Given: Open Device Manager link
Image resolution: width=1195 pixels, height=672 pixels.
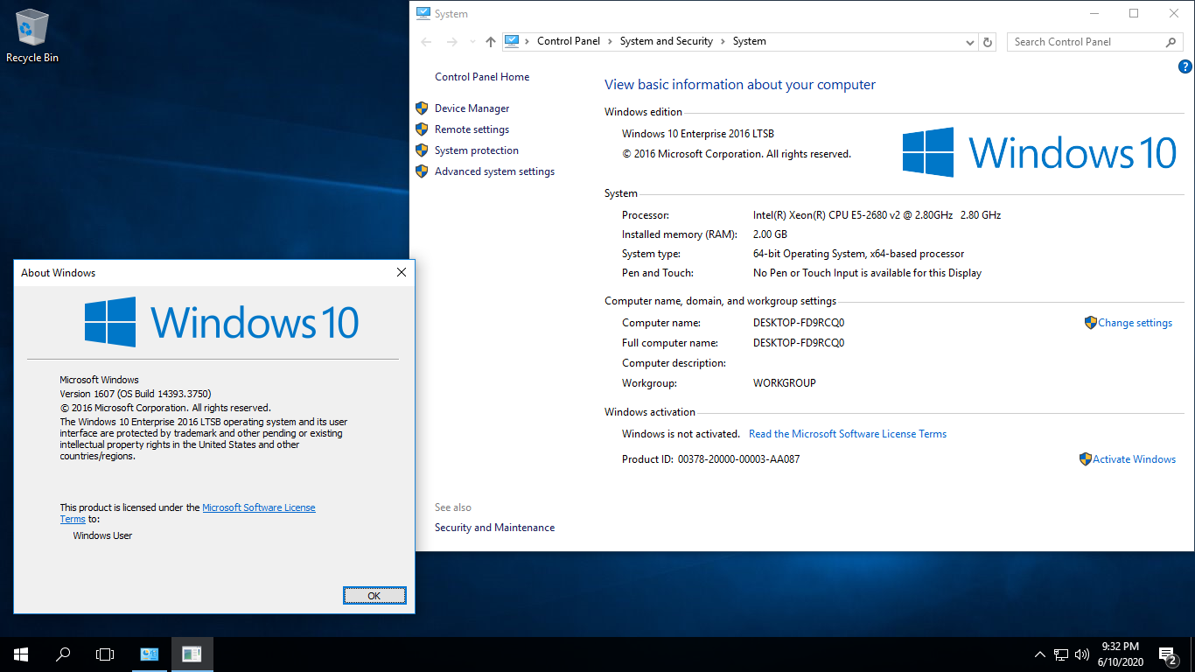Looking at the screenshot, I should (472, 108).
